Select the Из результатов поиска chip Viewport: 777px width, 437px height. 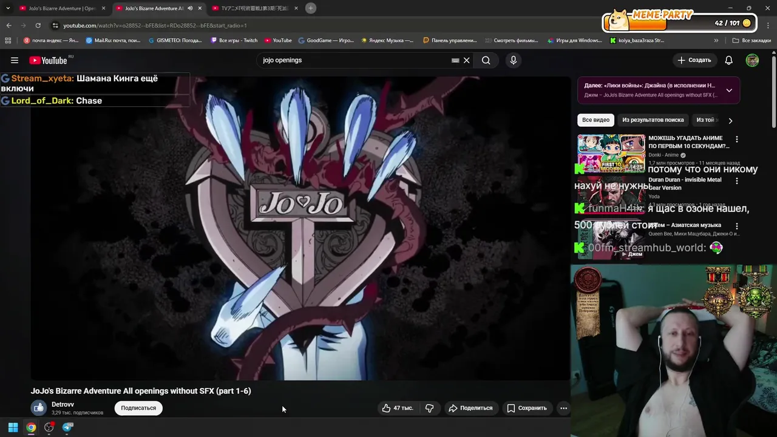[x=653, y=120]
